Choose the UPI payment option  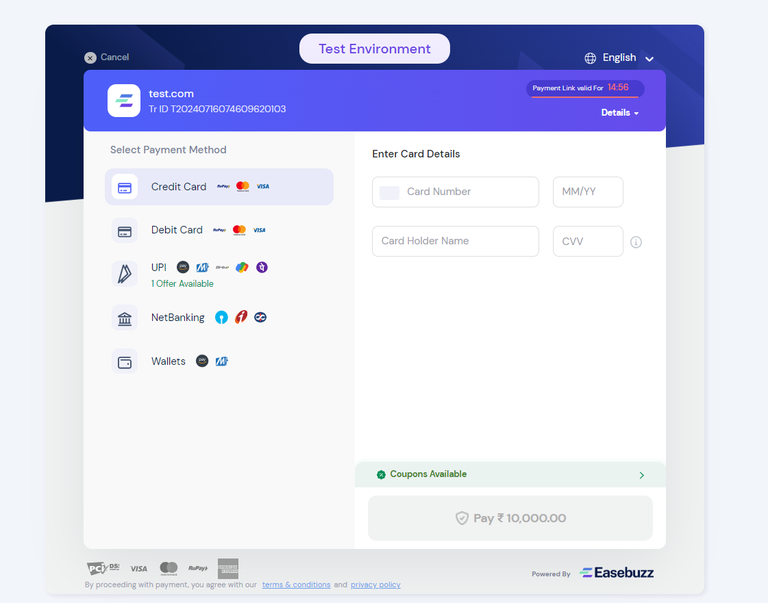pyautogui.click(x=159, y=268)
